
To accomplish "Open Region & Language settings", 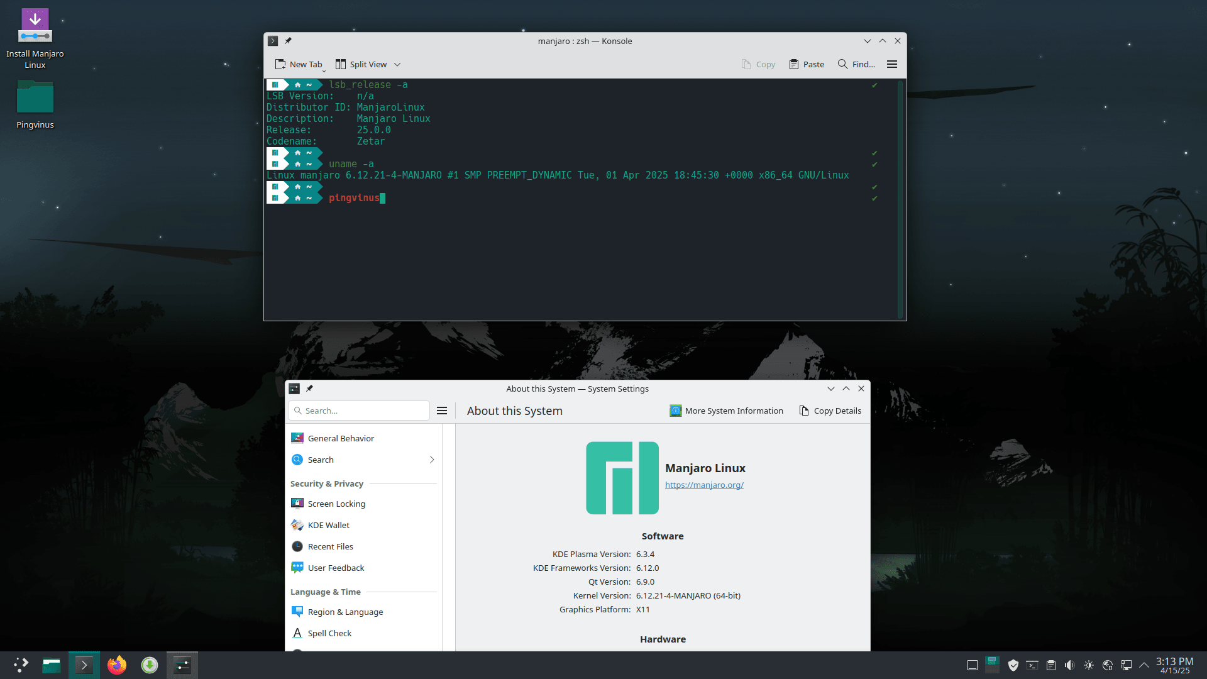I will [363, 612].
